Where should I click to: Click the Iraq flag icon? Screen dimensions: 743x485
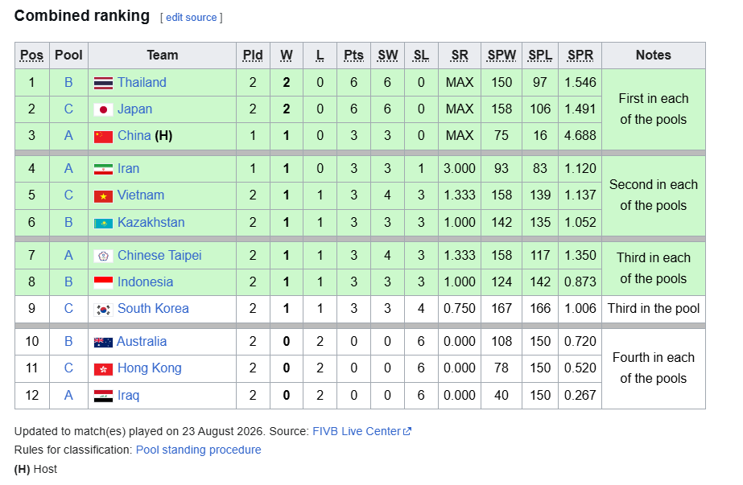(x=103, y=396)
